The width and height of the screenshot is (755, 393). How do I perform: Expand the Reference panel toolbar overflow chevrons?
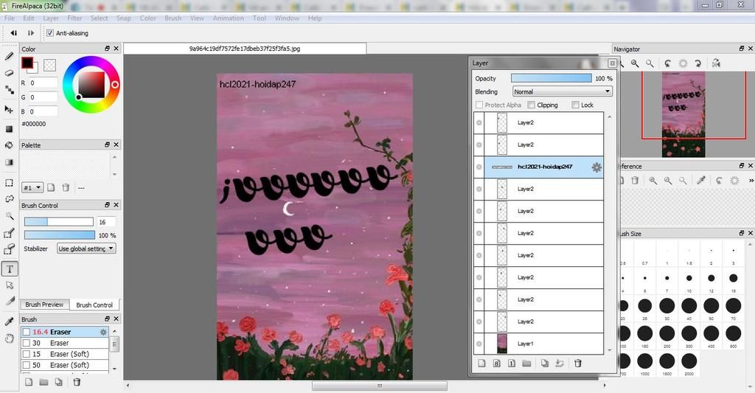click(x=751, y=180)
